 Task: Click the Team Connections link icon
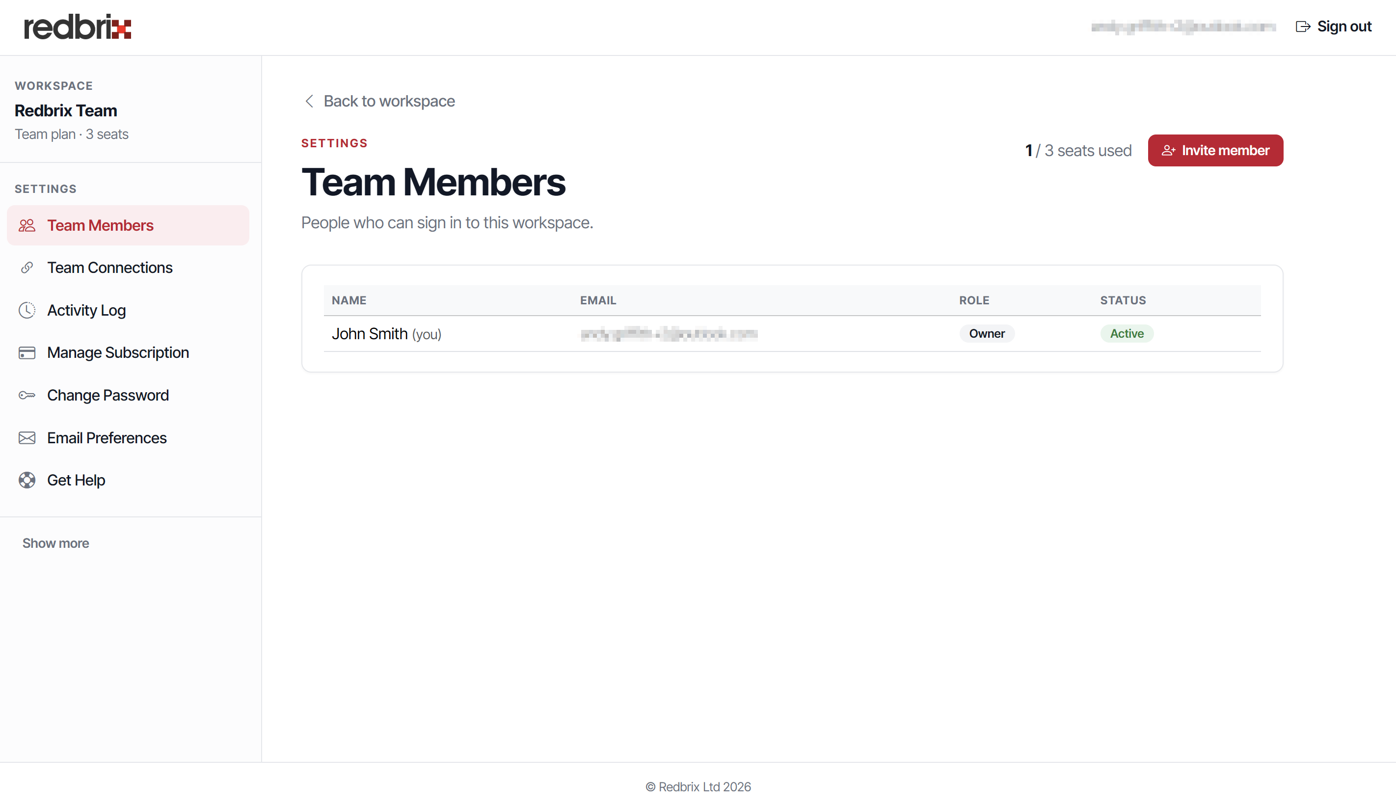pos(27,268)
